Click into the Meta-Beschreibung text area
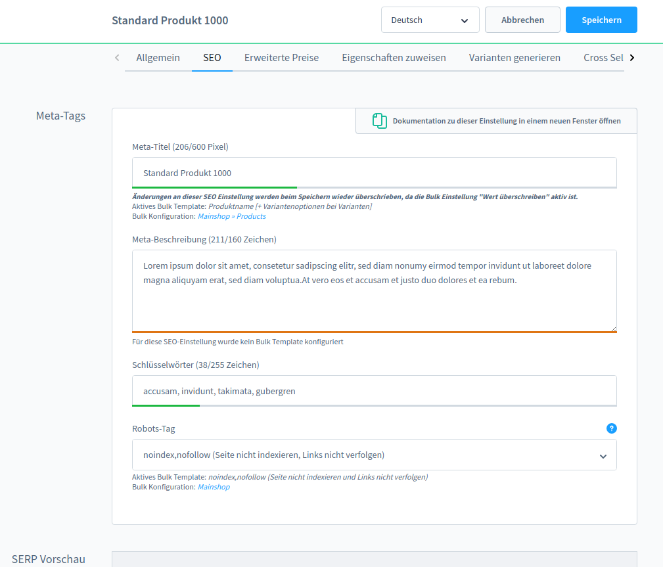The width and height of the screenshot is (663, 567). pyautogui.click(x=374, y=291)
